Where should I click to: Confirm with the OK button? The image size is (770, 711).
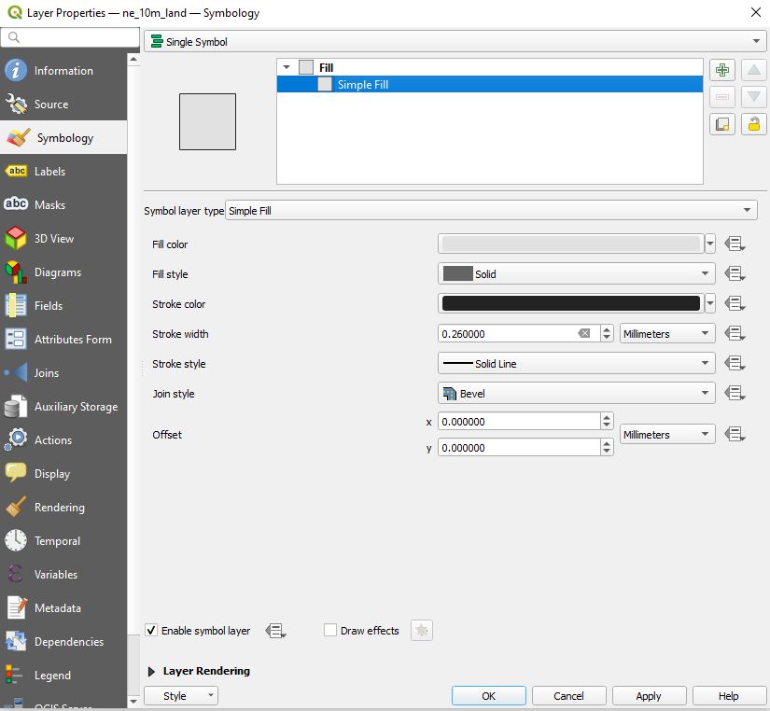pyautogui.click(x=489, y=696)
